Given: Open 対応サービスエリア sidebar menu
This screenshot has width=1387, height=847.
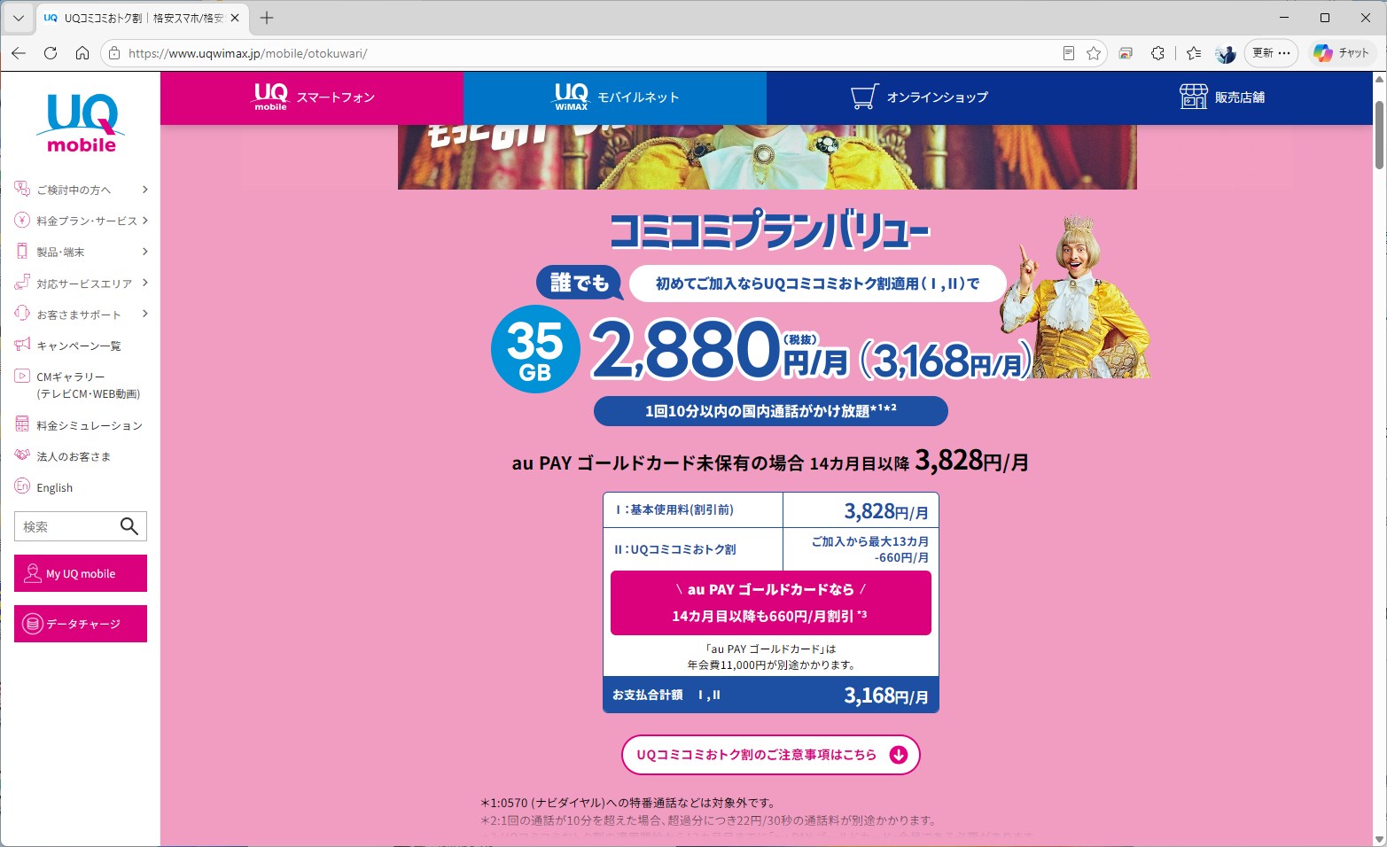Looking at the screenshot, I should 84,284.
